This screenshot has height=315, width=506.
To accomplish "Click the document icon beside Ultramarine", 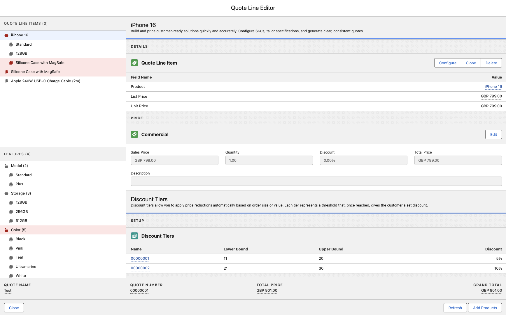I will [11, 267].
